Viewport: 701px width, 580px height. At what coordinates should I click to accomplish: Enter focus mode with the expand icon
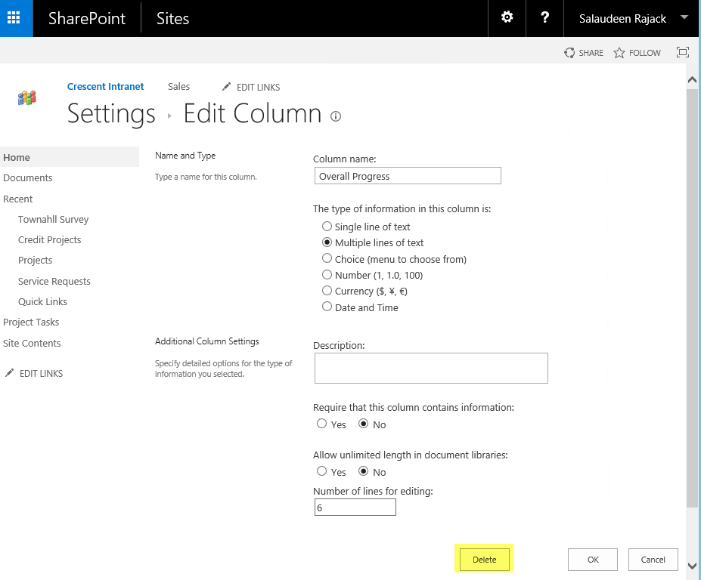[682, 52]
